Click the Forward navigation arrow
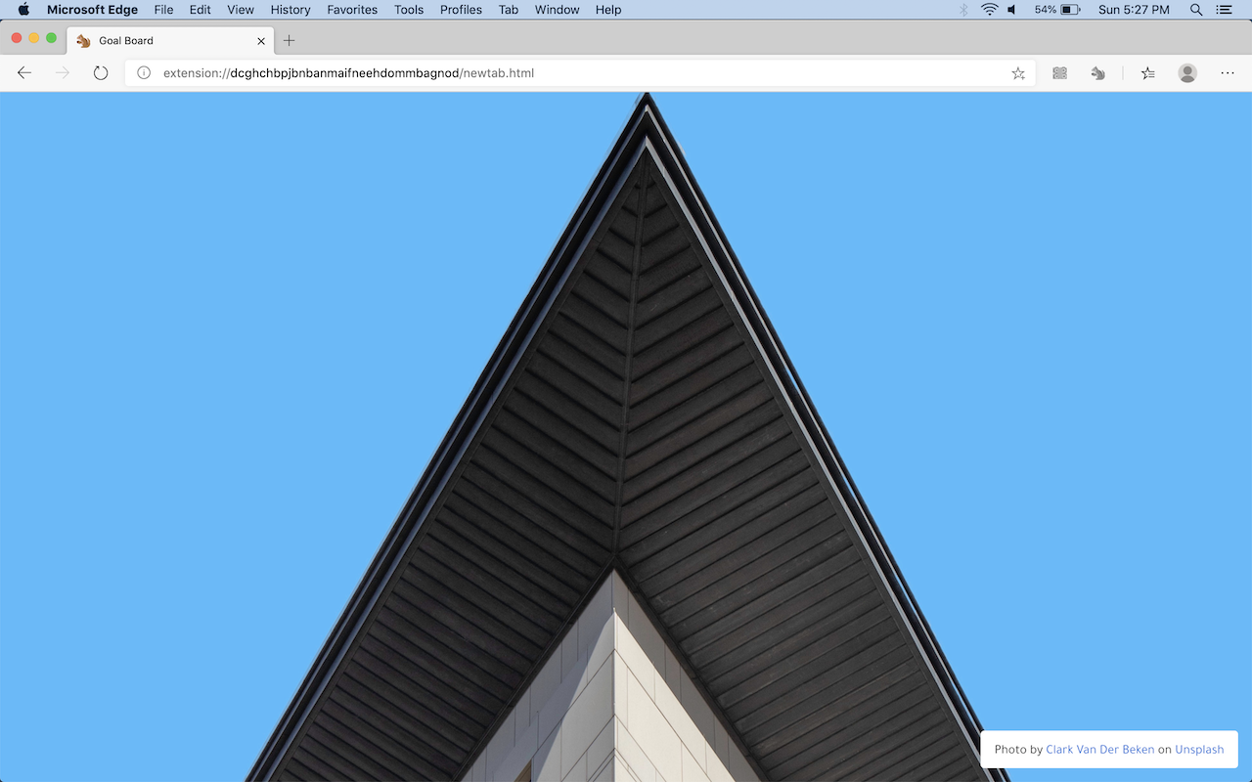The height and width of the screenshot is (782, 1252). click(x=63, y=73)
